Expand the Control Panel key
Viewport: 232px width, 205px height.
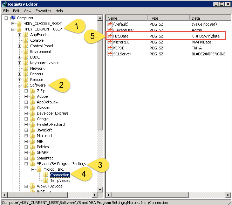(20, 46)
